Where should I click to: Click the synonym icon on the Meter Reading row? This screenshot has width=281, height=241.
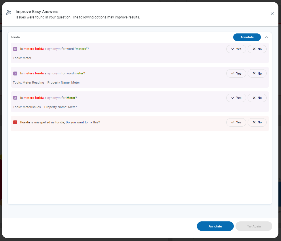point(15,74)
